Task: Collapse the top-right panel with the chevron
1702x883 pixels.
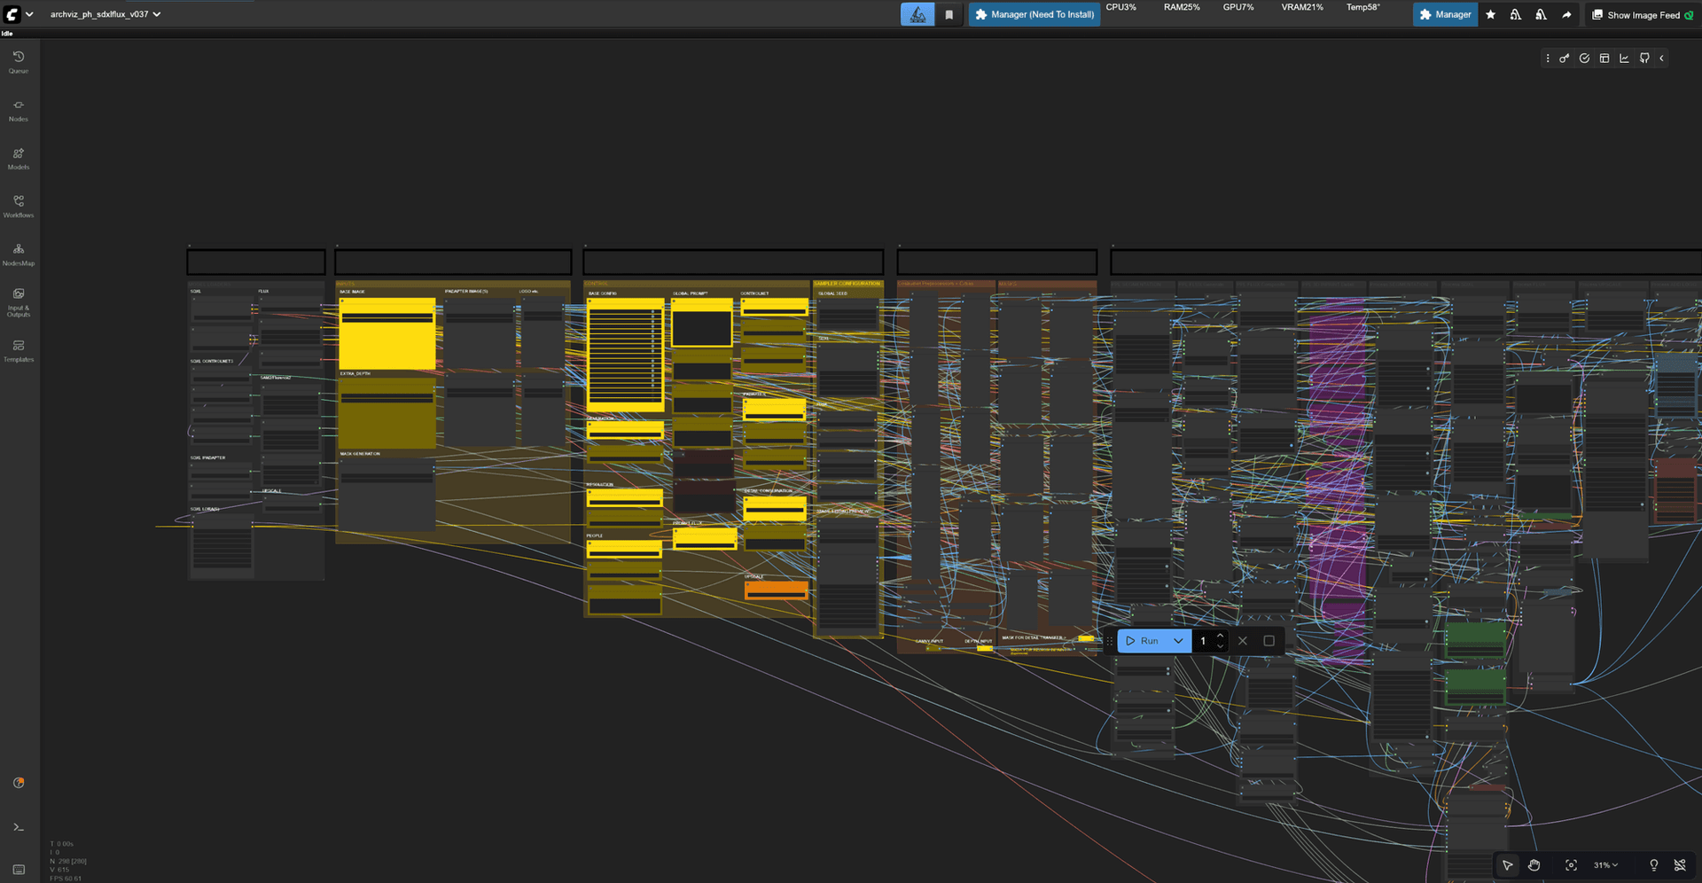Action: click(x=1663, y=58)
